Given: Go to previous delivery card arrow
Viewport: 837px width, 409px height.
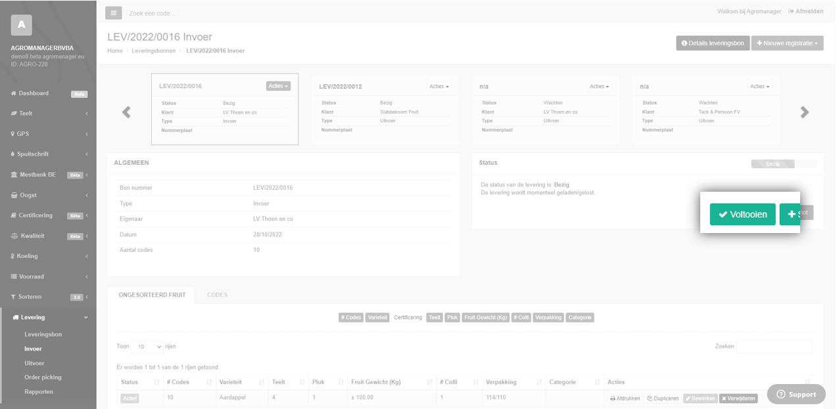Looking at the screenshot, I should point(126,112).
